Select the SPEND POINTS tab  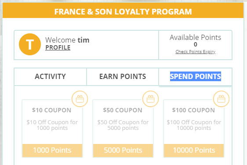(195, 77)
